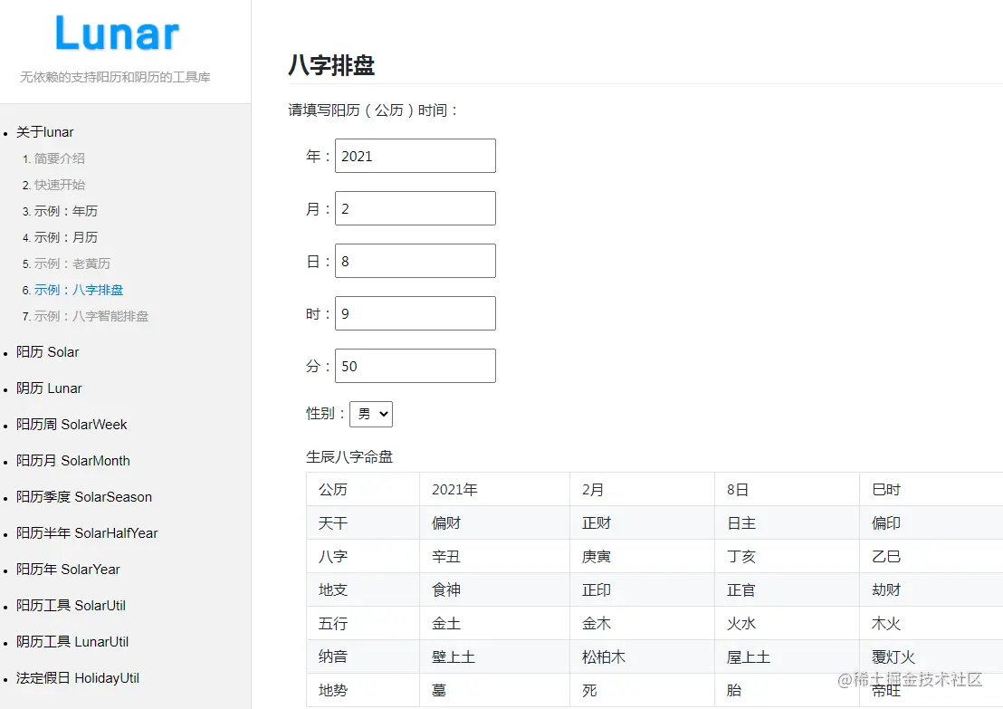This screenshot has width=1003, height=709.
Task: Select the 8日 table cell
Action: point(787,490)
